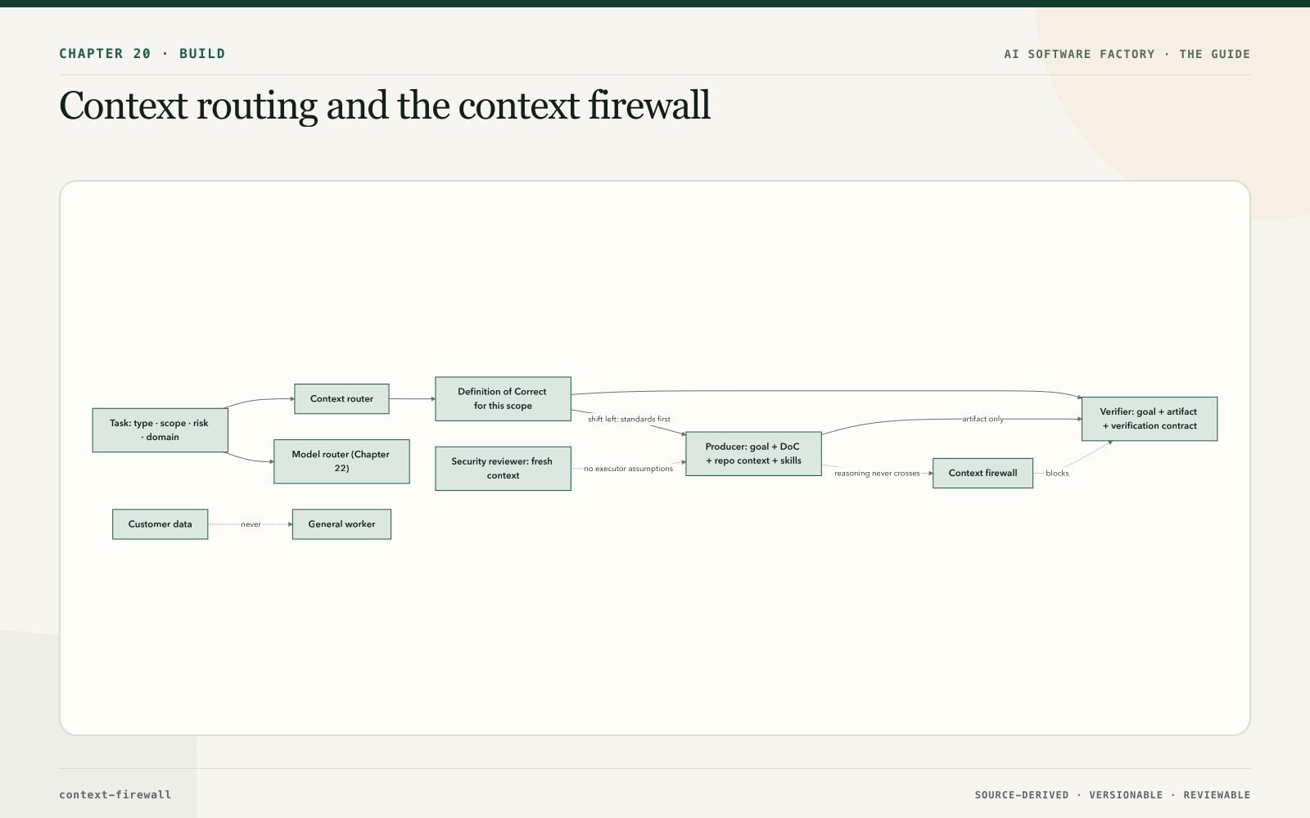The width and height of the screenshot is (1310, 818).
Task: Click the 'Task: type · scope · risk · domain' node
Action: 160,430
